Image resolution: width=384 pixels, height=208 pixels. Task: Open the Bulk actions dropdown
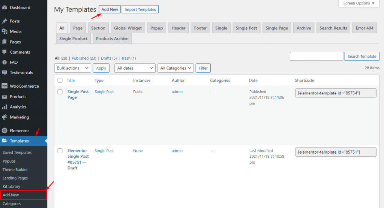72,68
